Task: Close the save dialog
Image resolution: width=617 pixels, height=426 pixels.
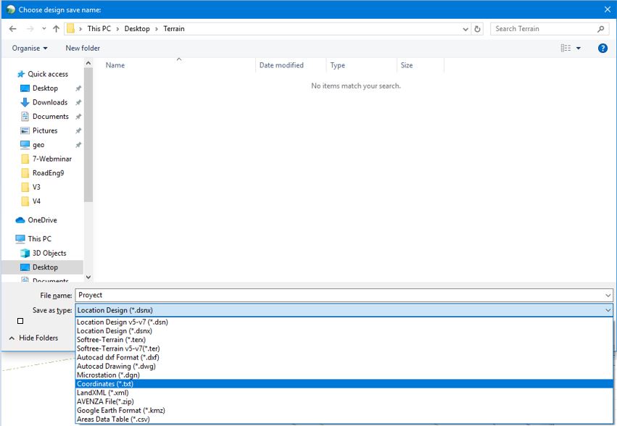Action: [x=607, y=9]
